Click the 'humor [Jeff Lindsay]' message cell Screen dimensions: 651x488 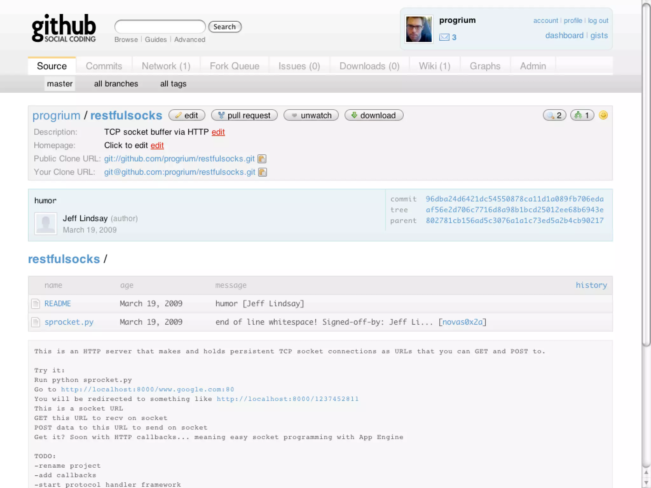[260, 304]
